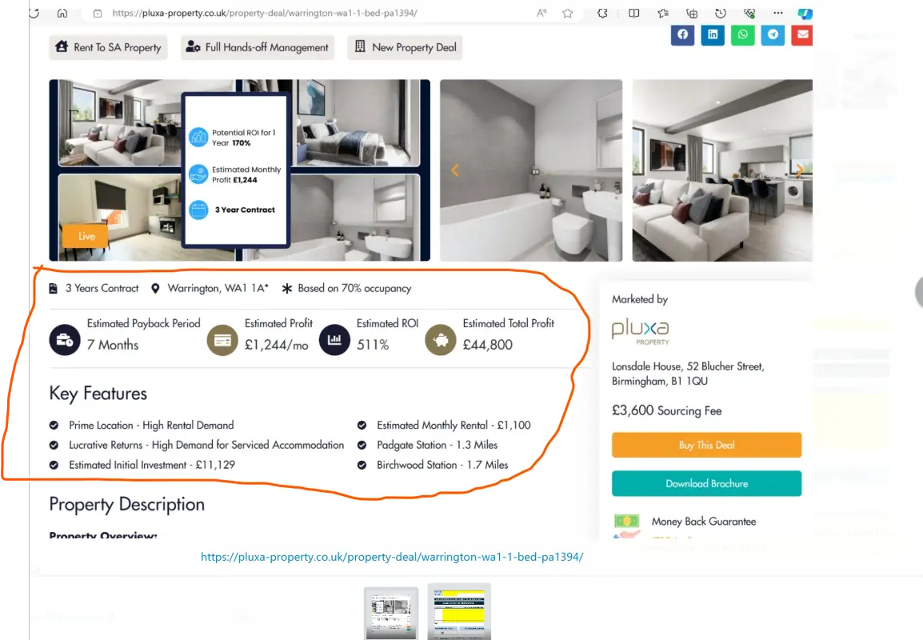Select the yellow spreadsheet thumbnail

(x=459, y=611)
